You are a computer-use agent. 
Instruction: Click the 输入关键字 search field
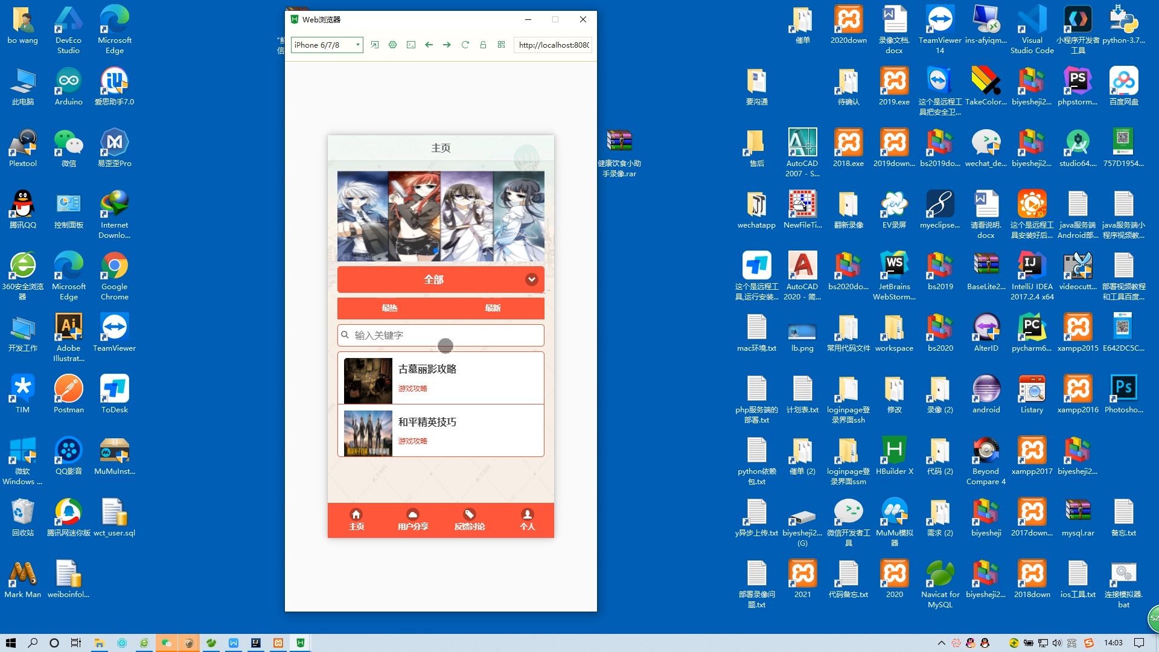pyautogui.click(x=441, y=335)
